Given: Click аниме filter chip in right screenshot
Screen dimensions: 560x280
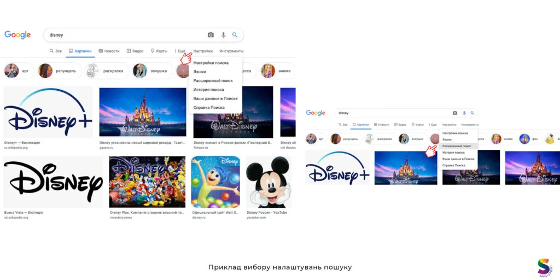Looking at the screenshot, I should [x=504, y=139].
